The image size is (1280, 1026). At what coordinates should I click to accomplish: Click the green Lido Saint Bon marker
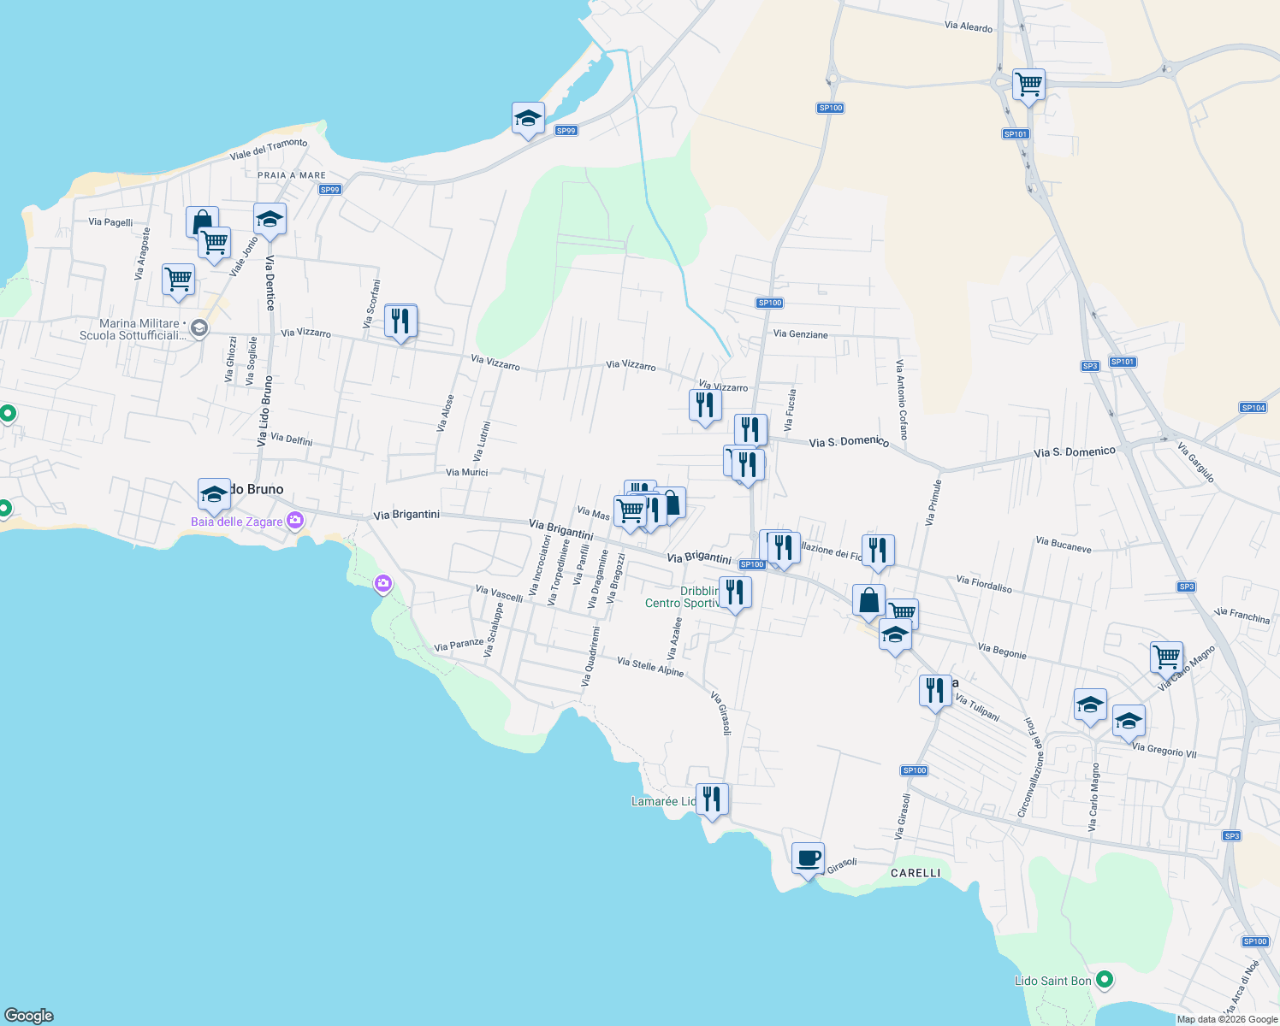1105,980
